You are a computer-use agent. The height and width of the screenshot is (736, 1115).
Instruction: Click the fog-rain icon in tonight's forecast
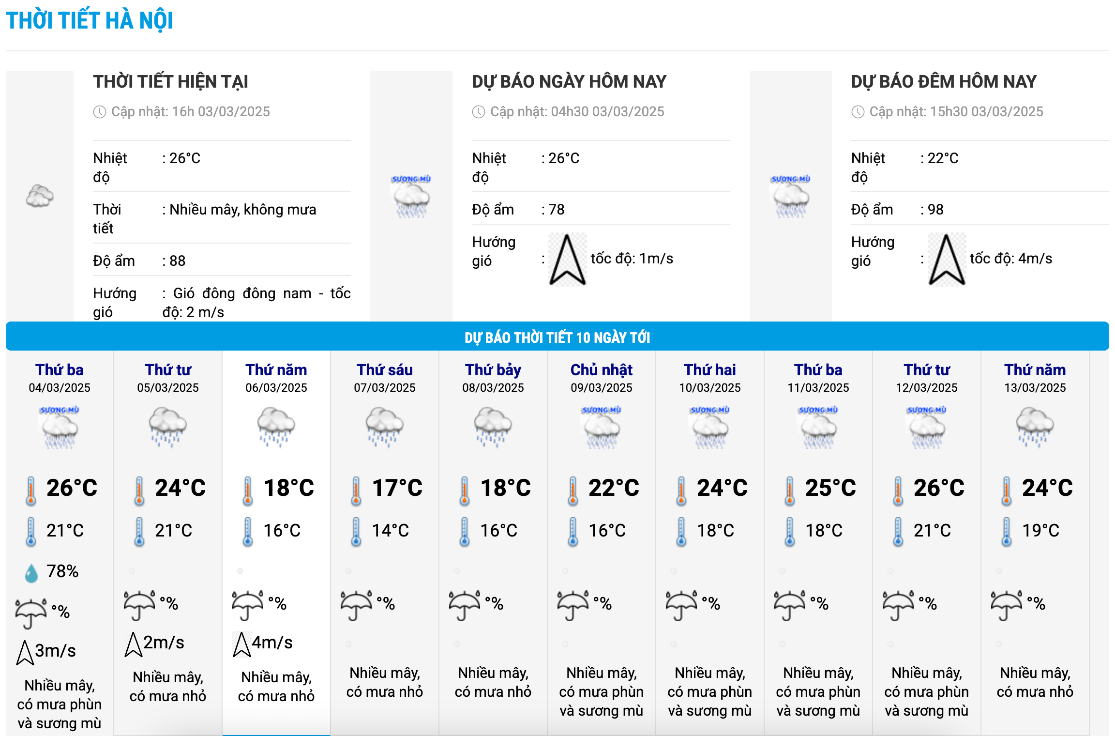pyautogui.click(x=790, y=196)
